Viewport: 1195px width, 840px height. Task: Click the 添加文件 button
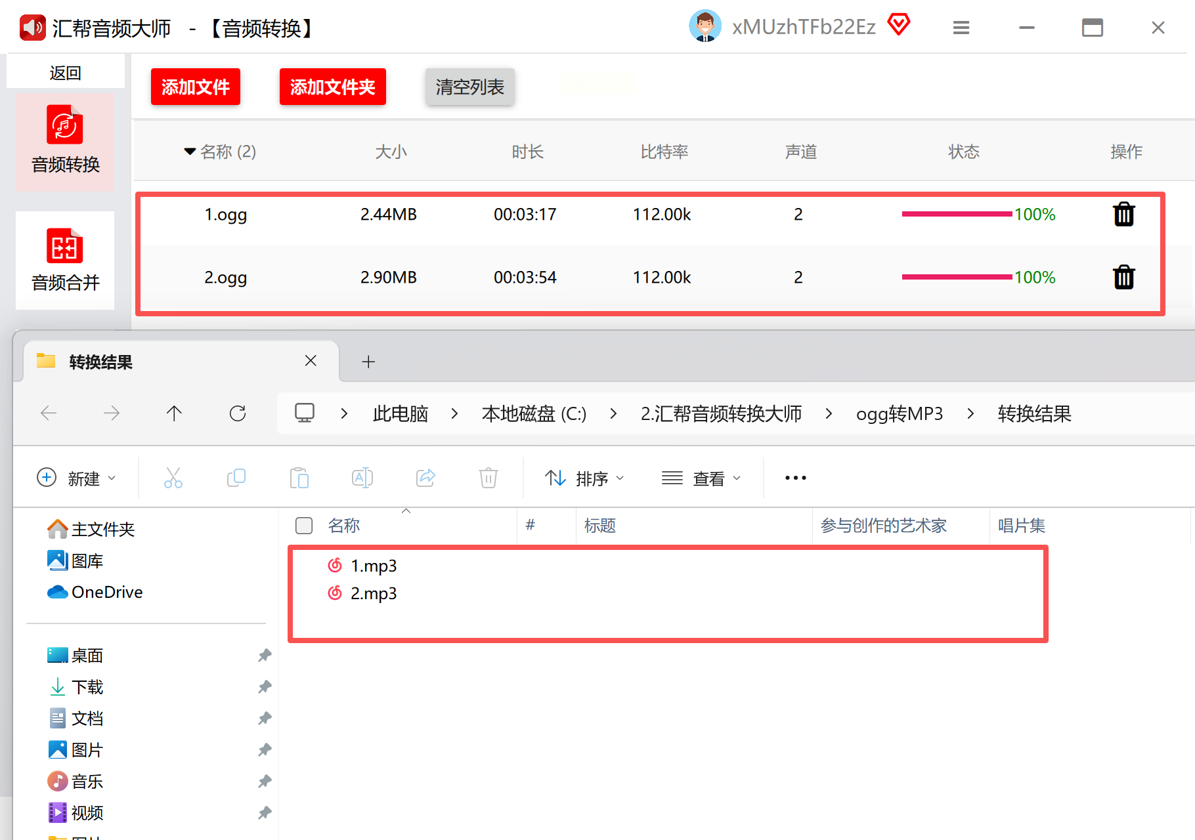click(x=196, y=87)
